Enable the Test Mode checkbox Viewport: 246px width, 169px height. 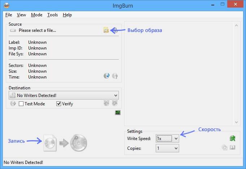point(21,104)
